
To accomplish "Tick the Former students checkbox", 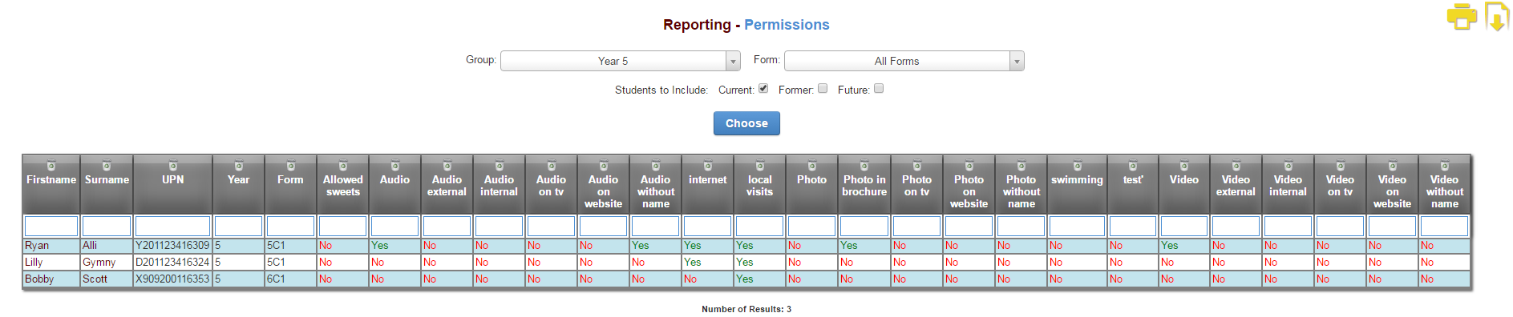I will tap(823, 89).
